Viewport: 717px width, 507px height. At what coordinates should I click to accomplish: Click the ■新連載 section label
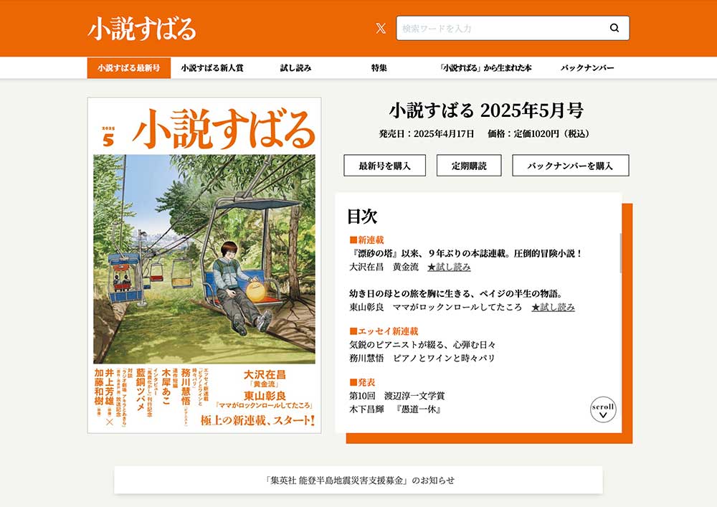366,240
